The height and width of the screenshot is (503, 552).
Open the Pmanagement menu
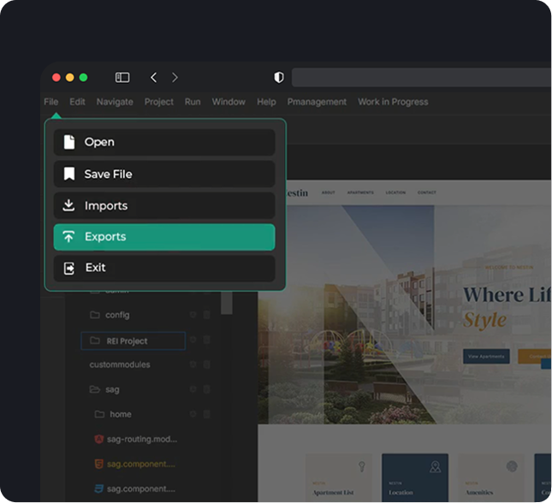317,102
